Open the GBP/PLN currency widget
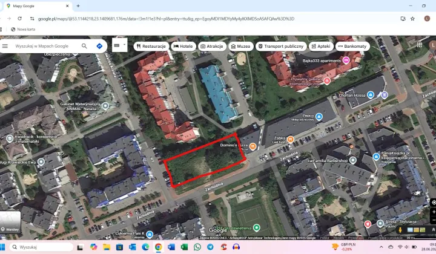436x254 pixels. tap(344, 247)
